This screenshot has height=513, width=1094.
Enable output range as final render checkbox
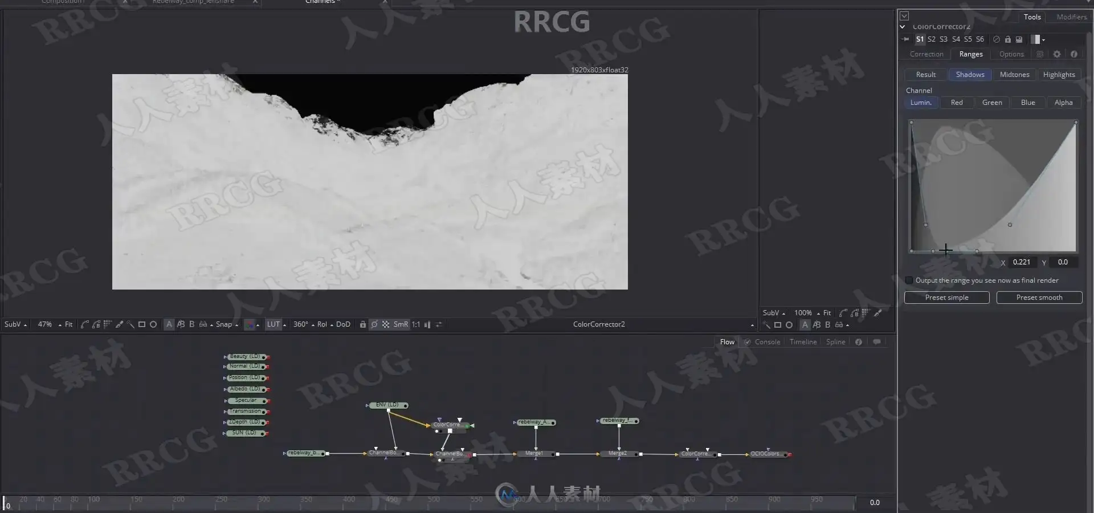[909, 280]
